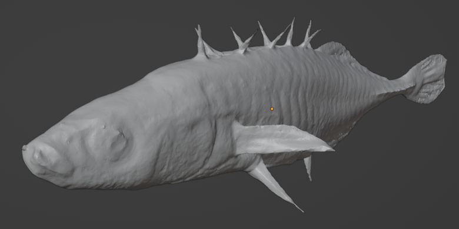459x229 pixels.
Task: Click the leftmost dorsal spine
Action: pyautogui.click(x=201, y=42)
